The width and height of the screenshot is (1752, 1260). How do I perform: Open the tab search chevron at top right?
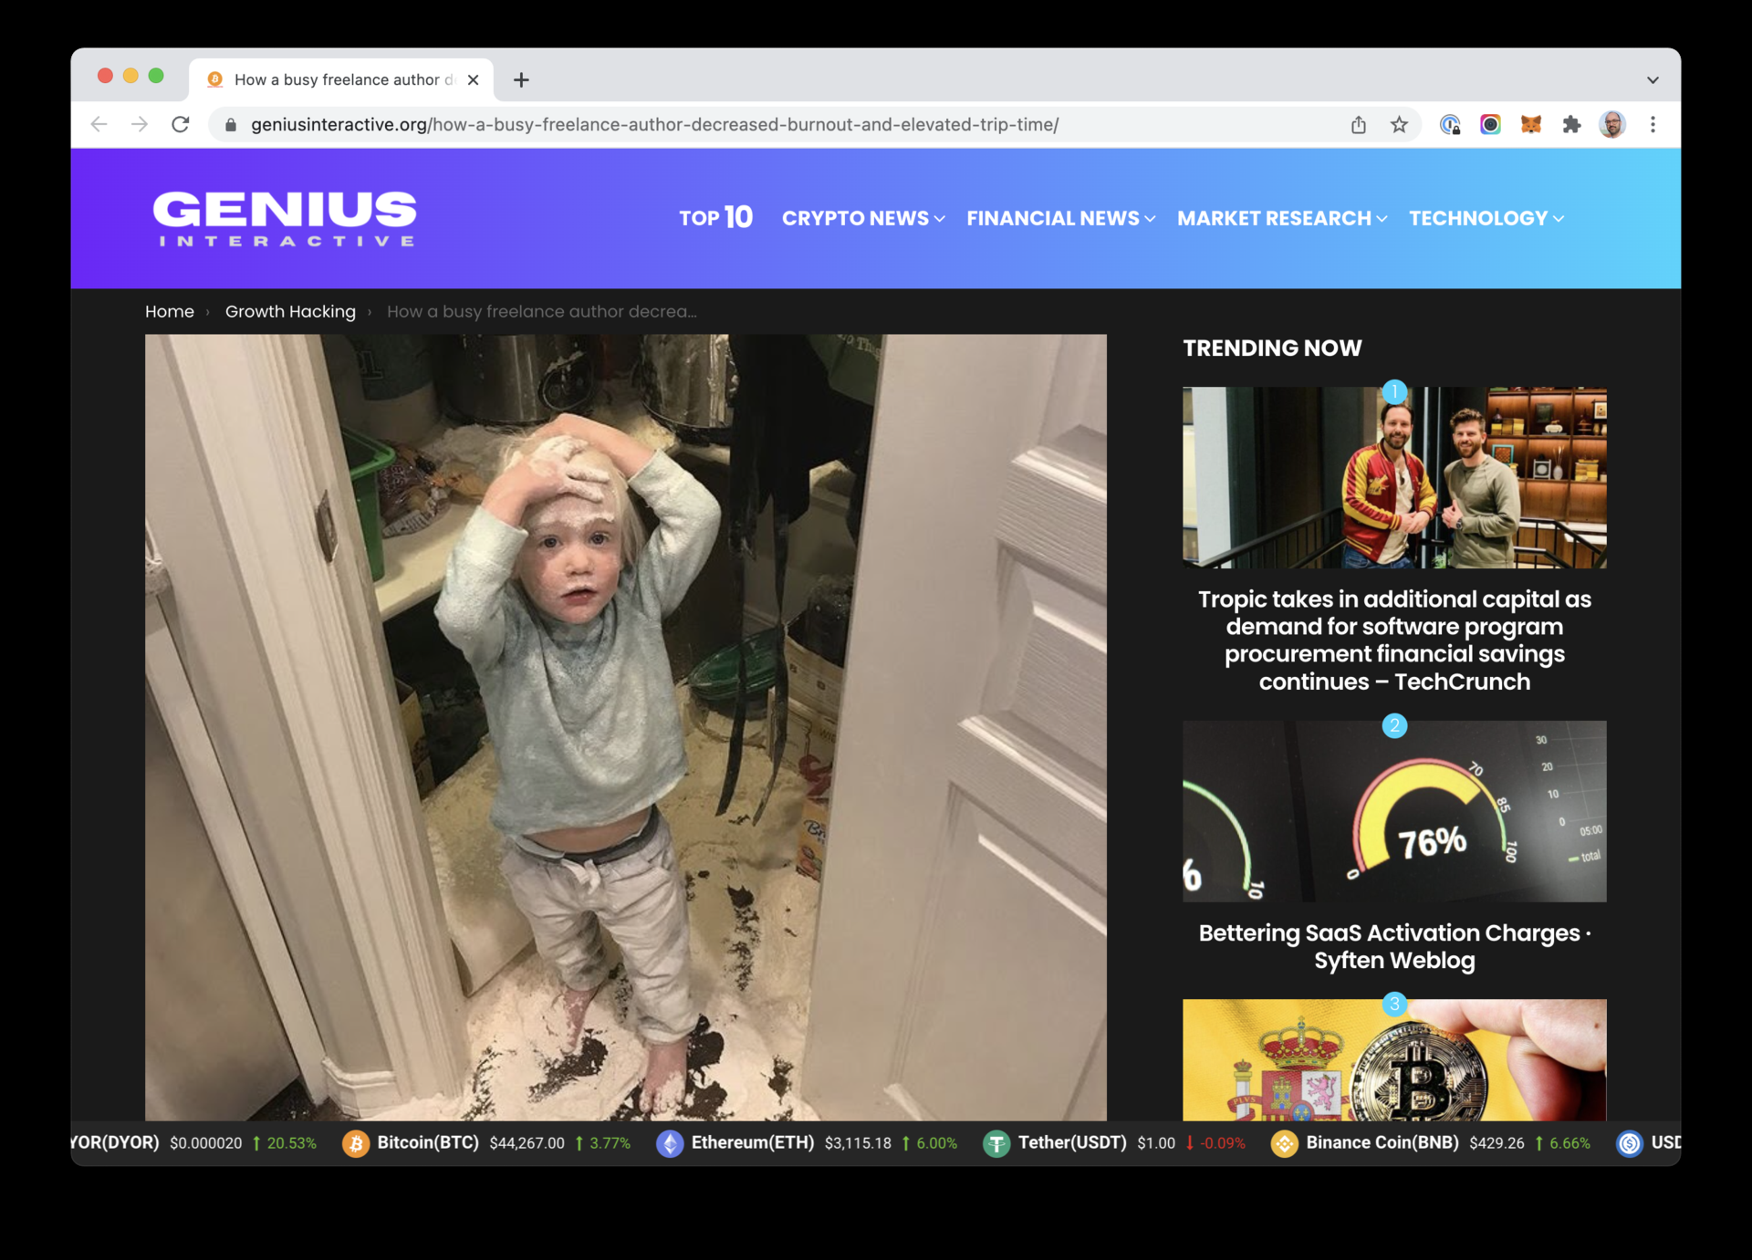pos(1653,80)
